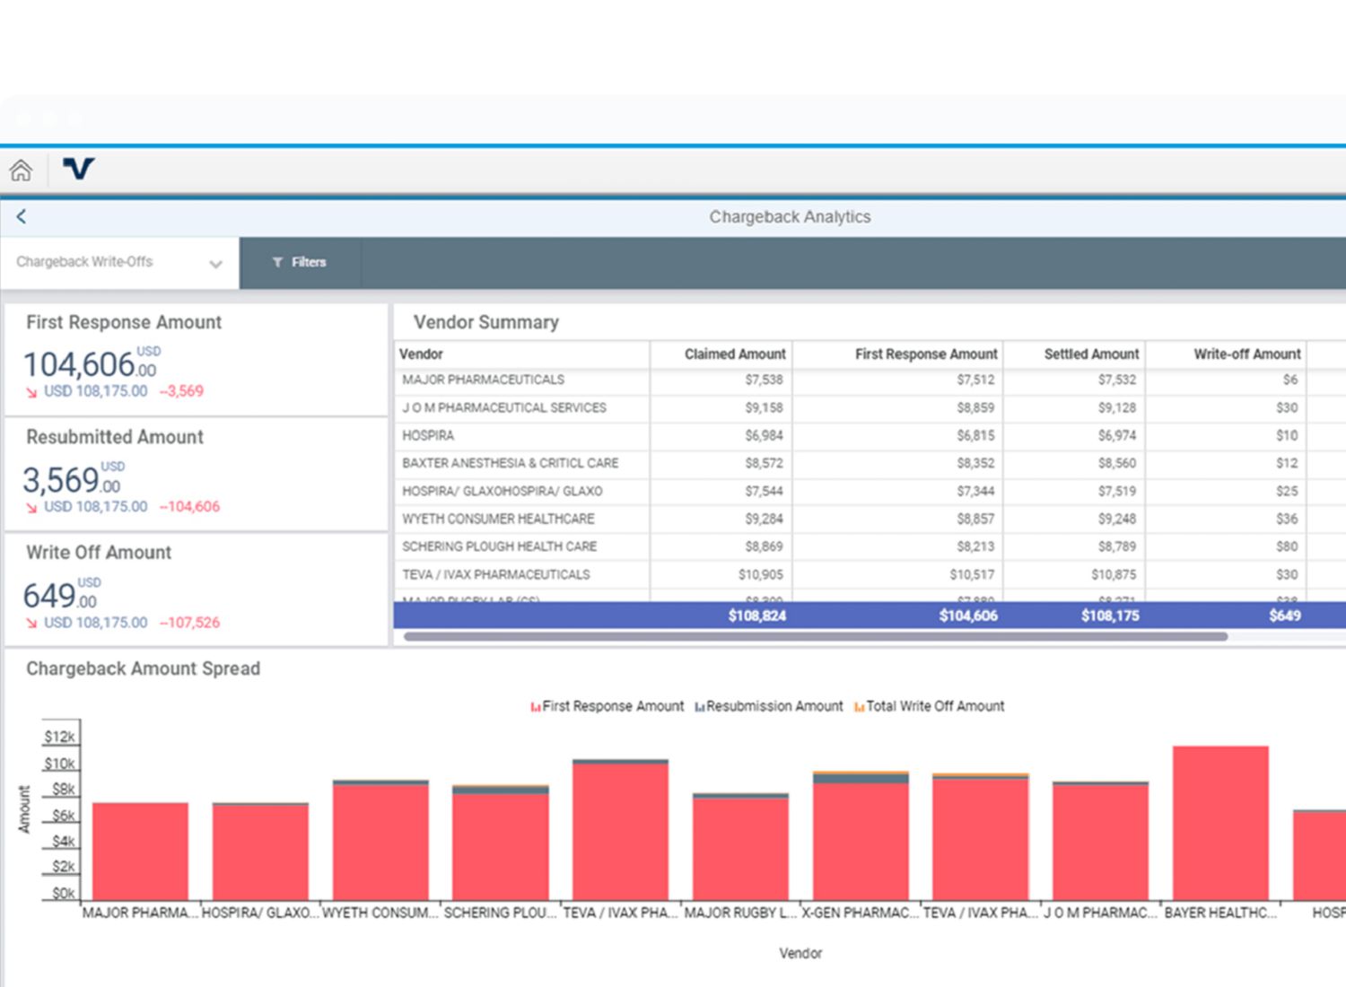Click the Settled Amount column header
This screenshot has height=987, width=1346.
tap(1091, 354)
